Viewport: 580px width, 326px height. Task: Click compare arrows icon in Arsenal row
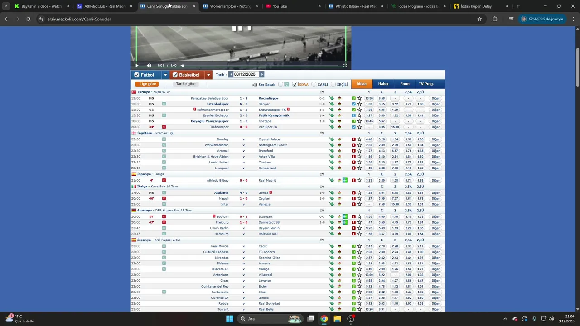[339, 151]
